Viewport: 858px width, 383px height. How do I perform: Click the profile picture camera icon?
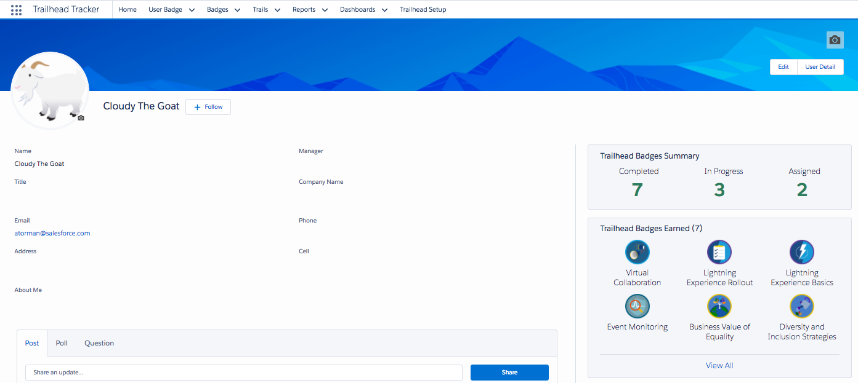(x=81, y=117)
